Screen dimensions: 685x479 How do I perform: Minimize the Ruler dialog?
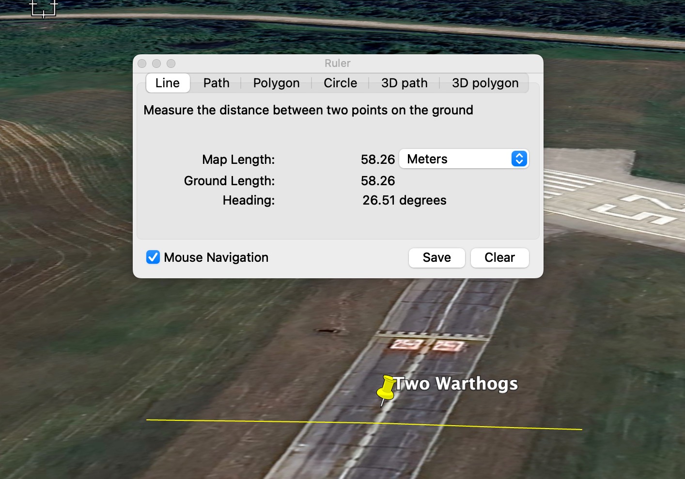point(156,64)
